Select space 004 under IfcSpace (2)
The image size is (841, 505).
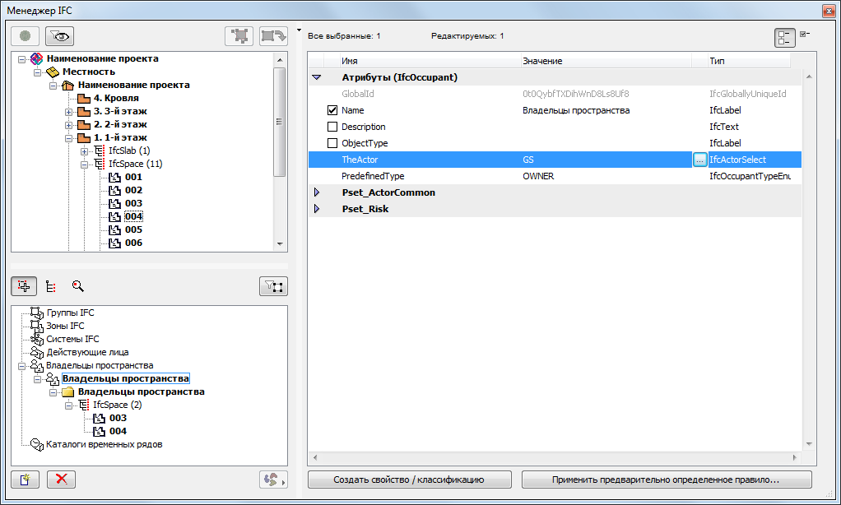[118, 431]
